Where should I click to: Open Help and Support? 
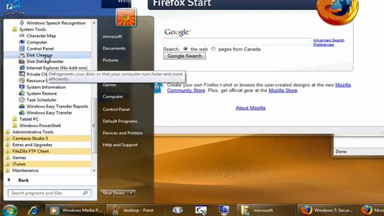click(x=120, y=145)
